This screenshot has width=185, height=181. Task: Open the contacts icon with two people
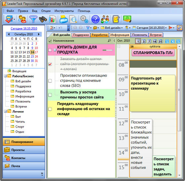tap(22, 19)
